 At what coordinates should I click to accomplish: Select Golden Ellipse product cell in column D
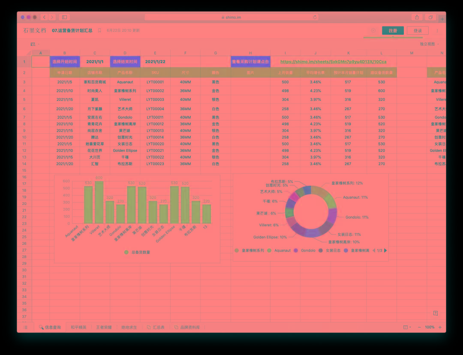point(125,150)
